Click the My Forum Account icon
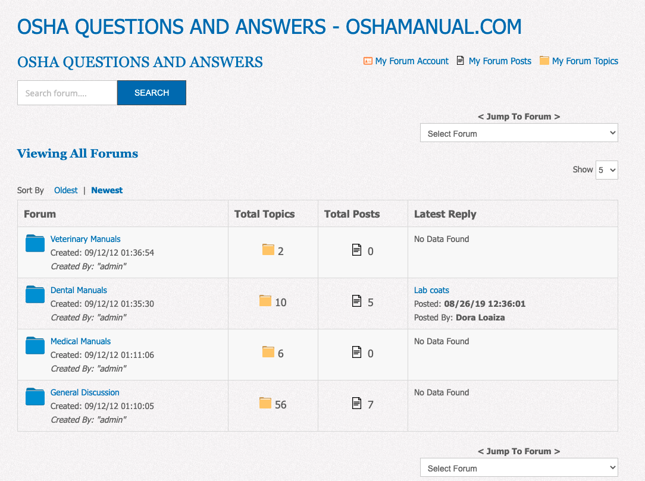The image size is (645, 481). (368, 61)
